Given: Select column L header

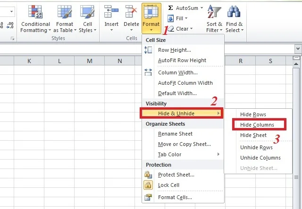Looking at the screenshot, I should [x=59, y=61].
